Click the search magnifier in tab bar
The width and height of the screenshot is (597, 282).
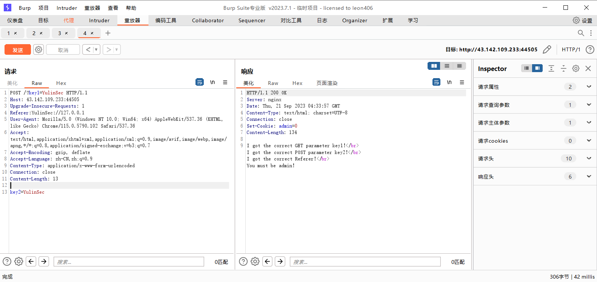581,33
